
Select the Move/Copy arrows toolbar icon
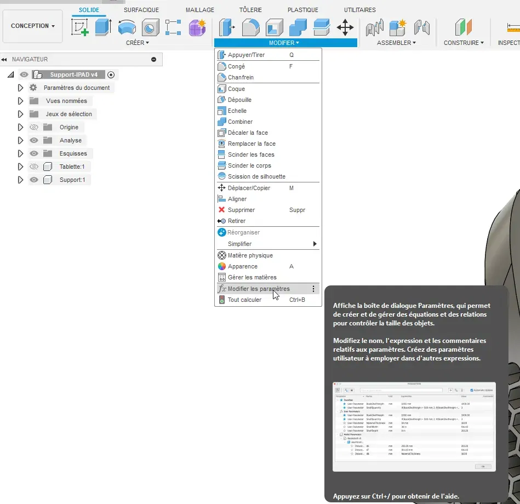tap(345, 27)
